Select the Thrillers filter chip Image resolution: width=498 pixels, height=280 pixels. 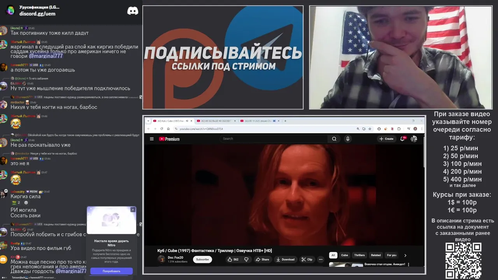pos(359,255)
